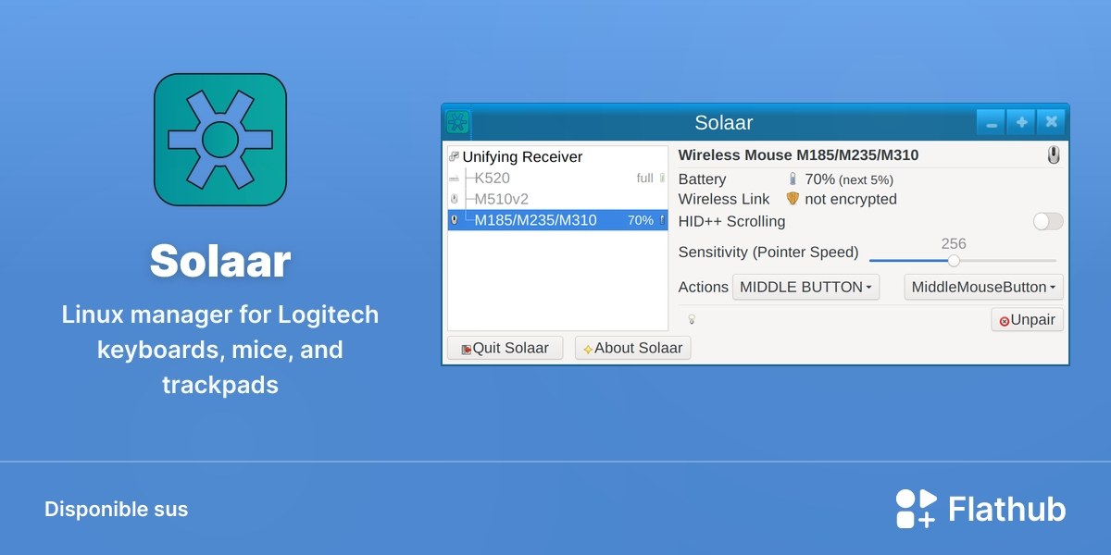Screen dimensions: 1111x555
Task: Click the mouse icon in the details header
Action: (x=1054, y=155)
